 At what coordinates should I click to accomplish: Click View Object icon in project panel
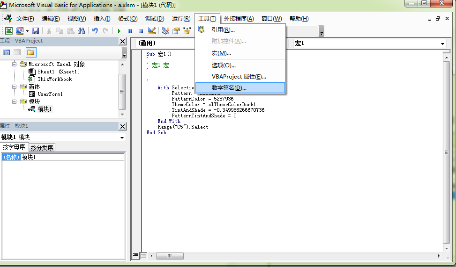[17, 52]
